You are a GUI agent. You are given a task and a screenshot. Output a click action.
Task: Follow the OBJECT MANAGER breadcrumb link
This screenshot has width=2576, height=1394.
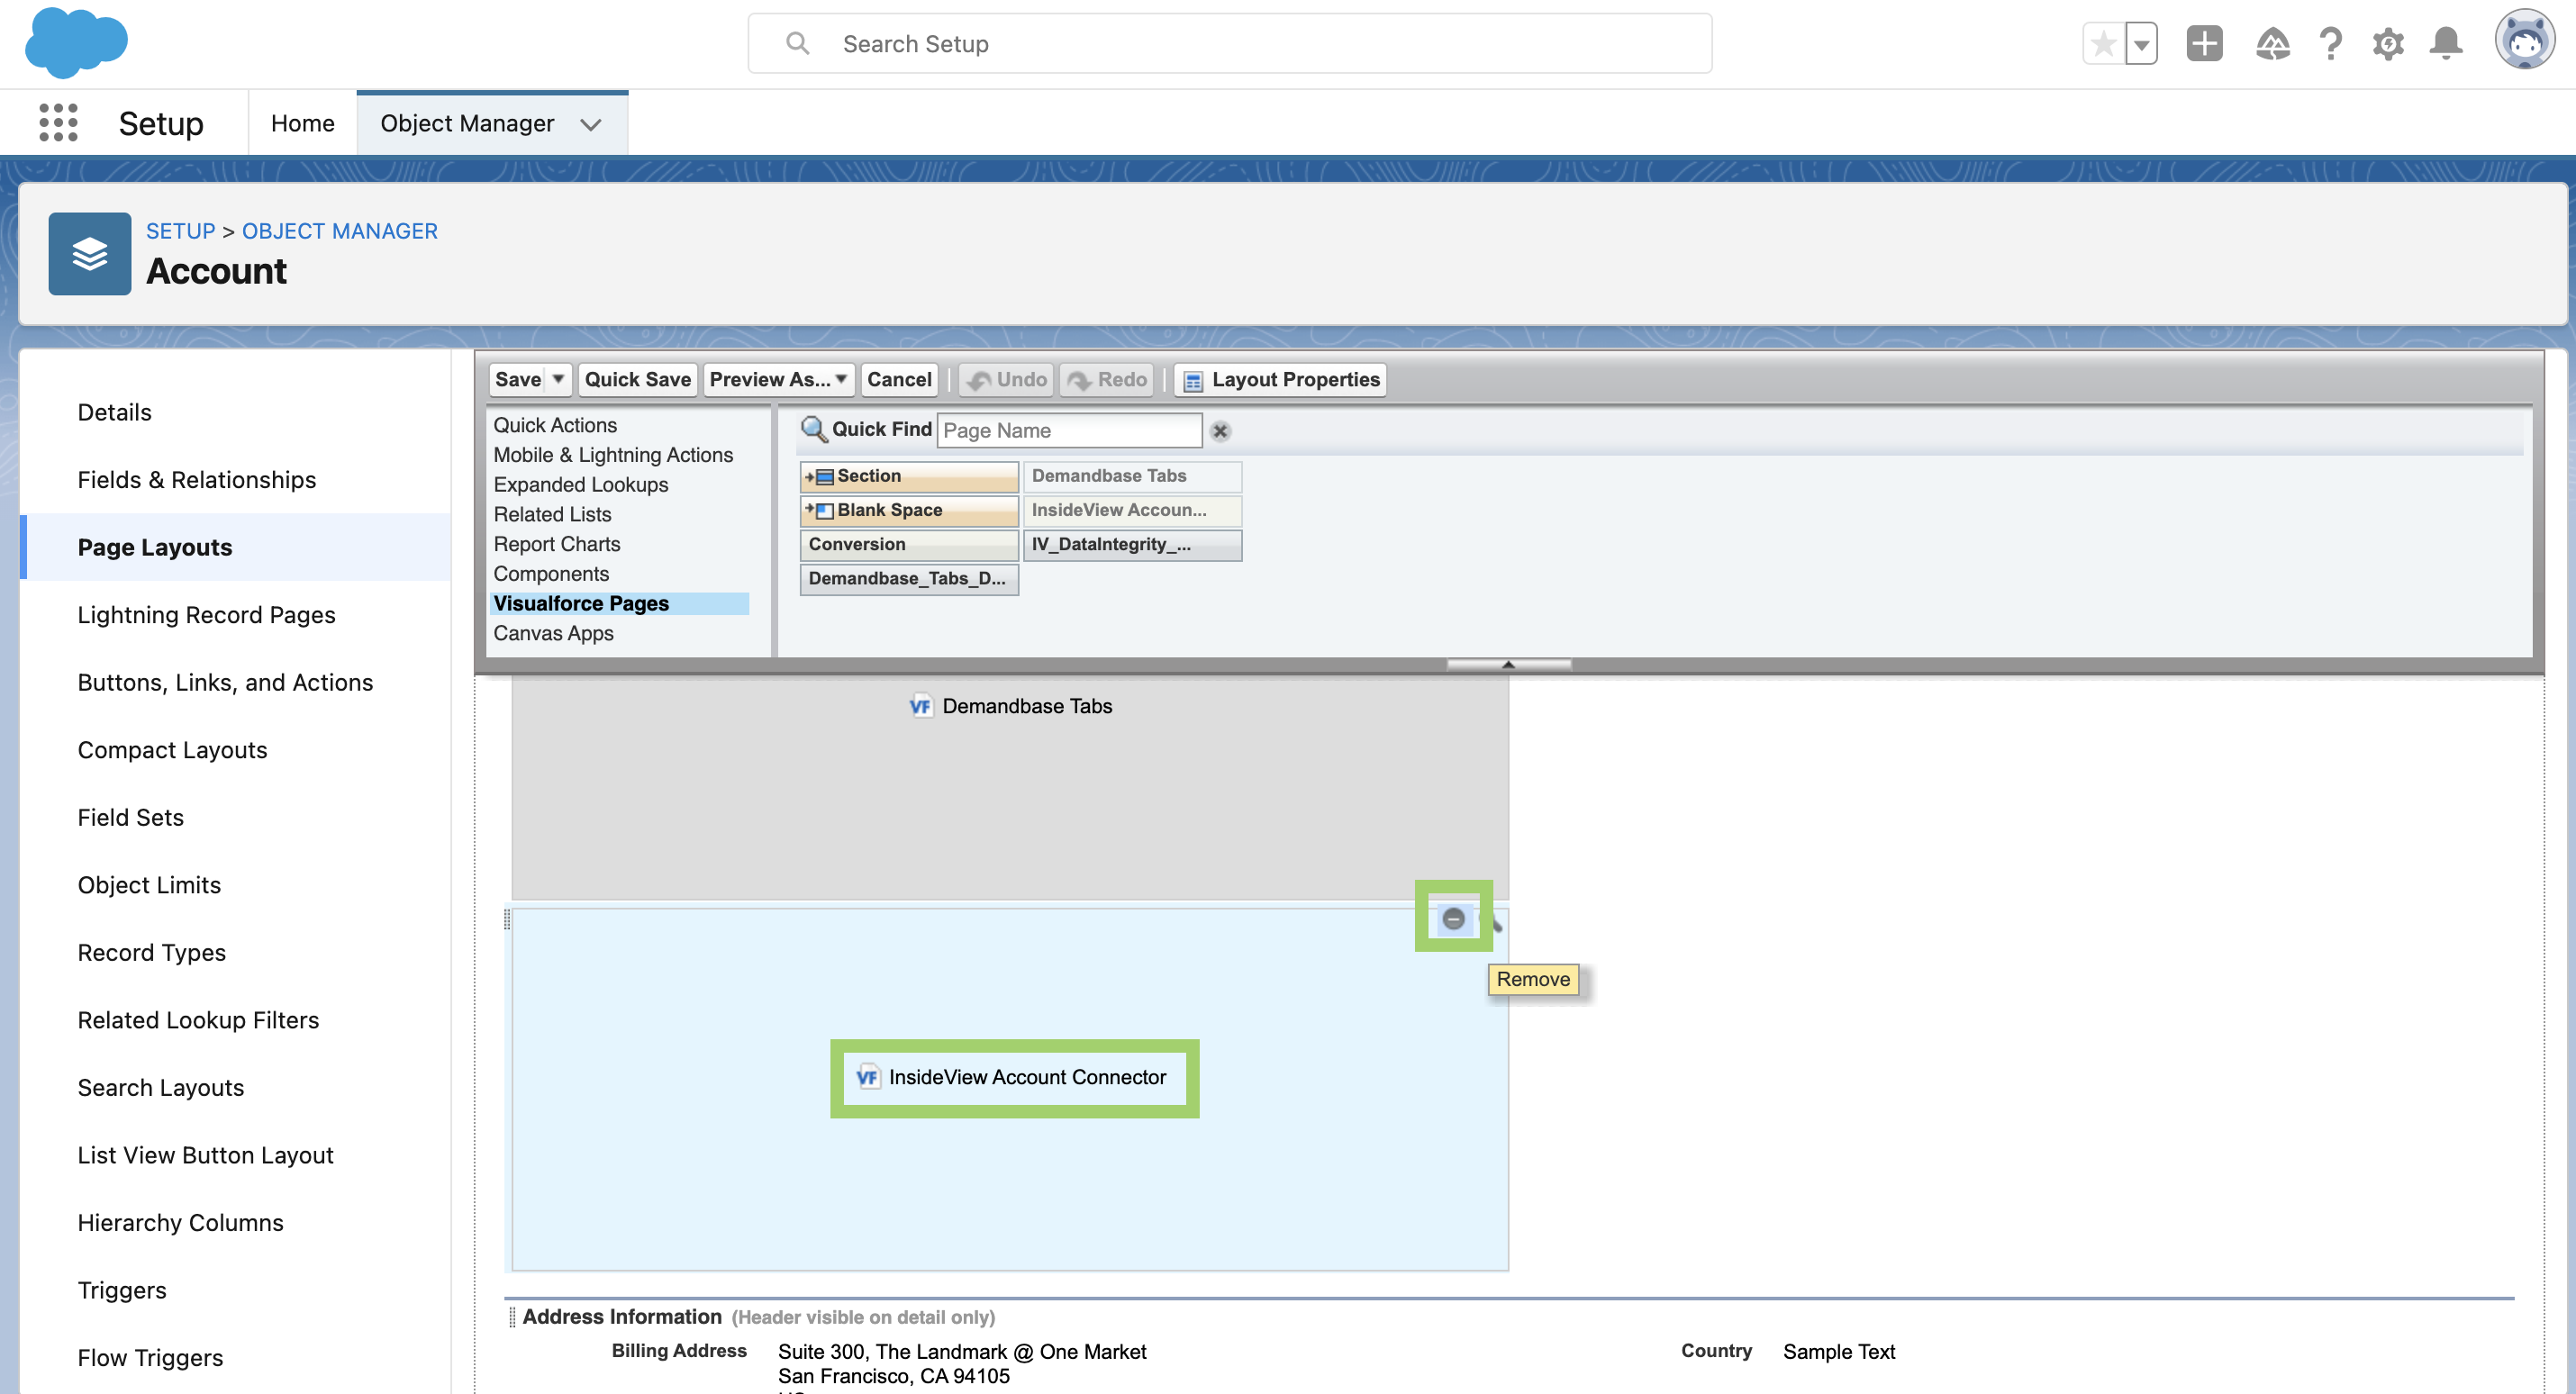coord(340,231)
